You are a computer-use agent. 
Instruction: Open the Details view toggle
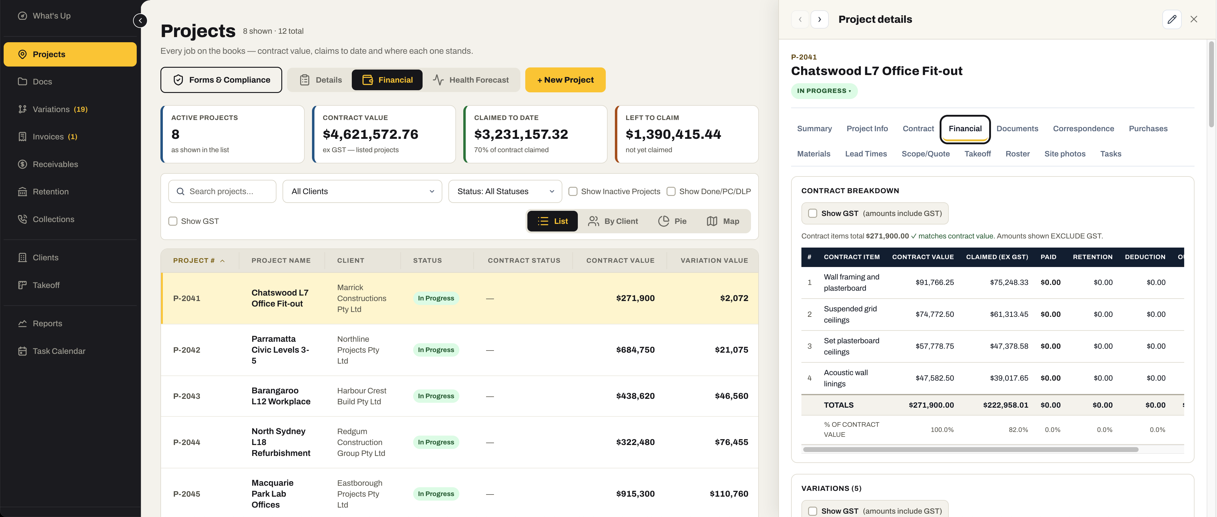click(x=320, y=80)
